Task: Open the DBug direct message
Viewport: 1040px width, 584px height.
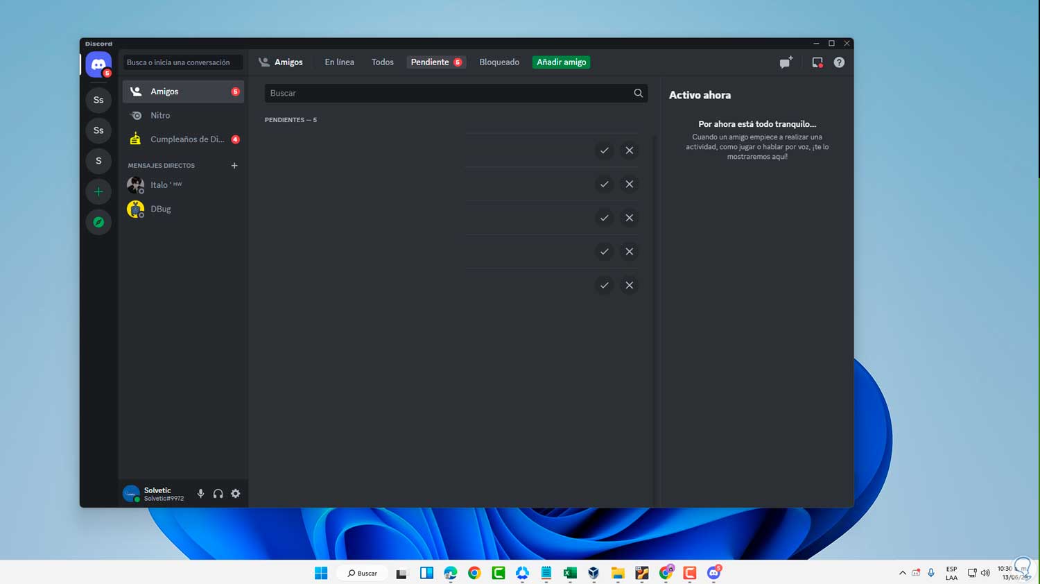Action: tap(183, 209)
